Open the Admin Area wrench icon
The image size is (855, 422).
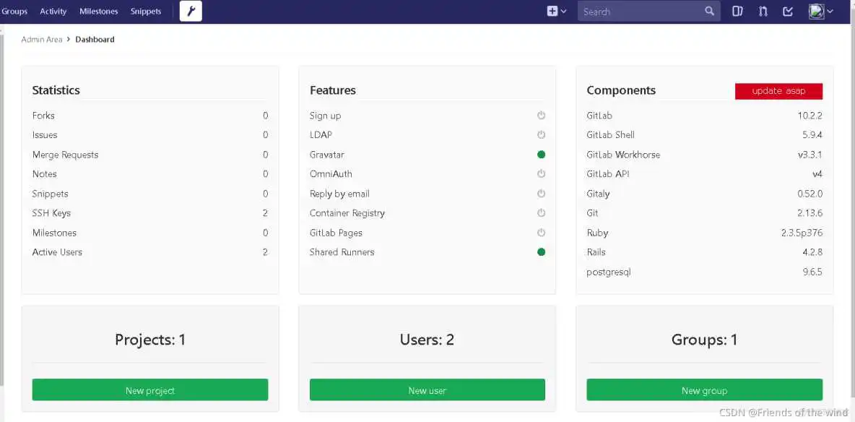tap(191, 12)
